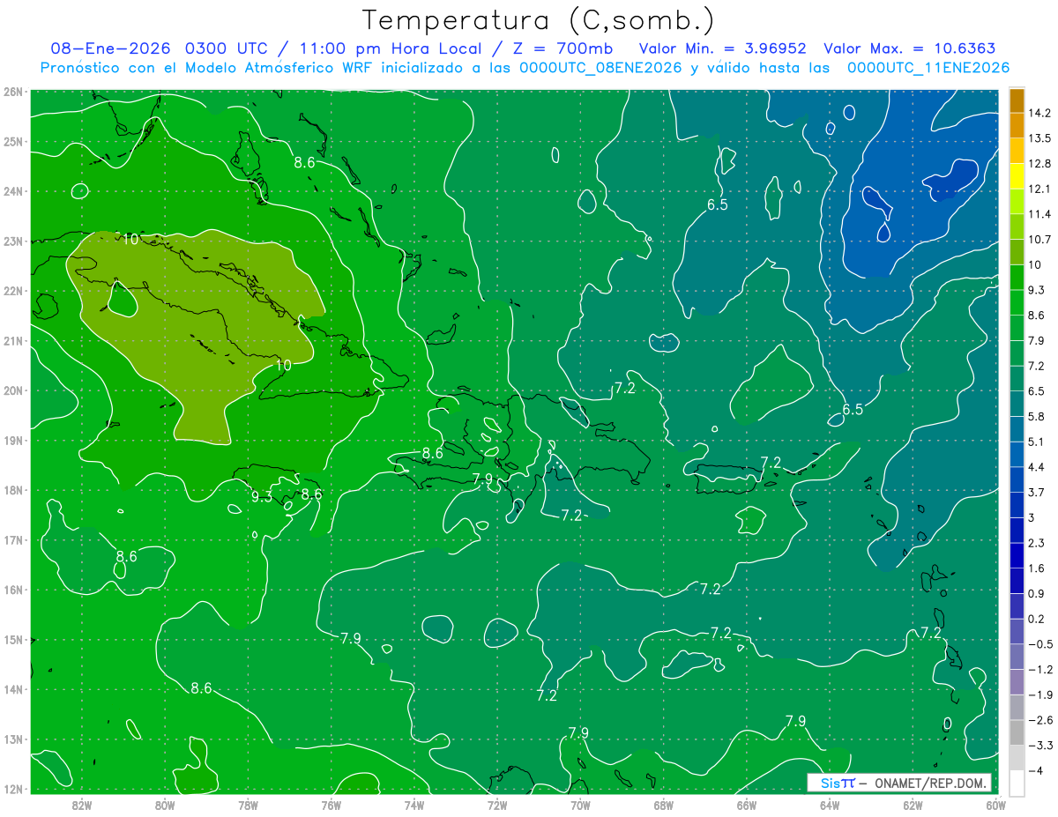Image resolution: width=1058 pixels, height=817 pixels.
Task: Click the '13.5' colorbar label
Action: [x=1039, y=138]
